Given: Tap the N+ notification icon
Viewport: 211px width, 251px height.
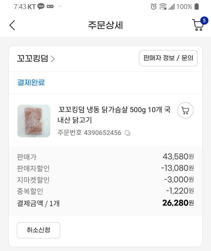Looking at the screenshot, I should click(x=50, y=6).
